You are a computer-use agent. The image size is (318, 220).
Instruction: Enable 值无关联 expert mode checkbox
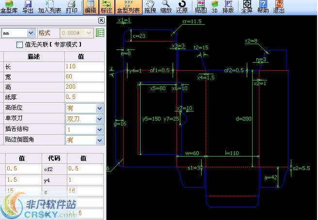[19, 45]
